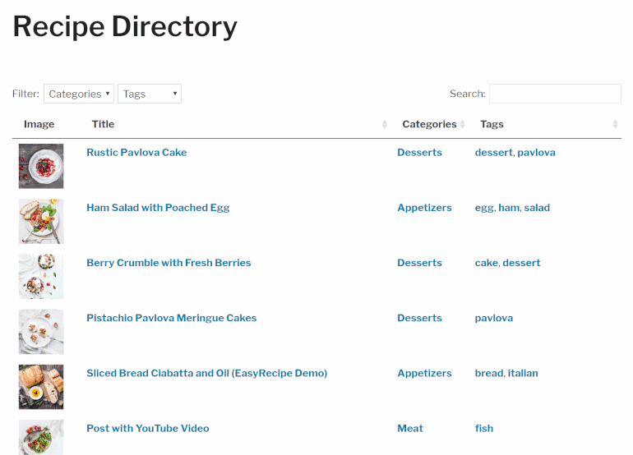This screenshot has height=455, width=633.
Task: Open Ham Salad with Poached Egg thumbnail
Action: pyautogui.click(x=41, y=222)
